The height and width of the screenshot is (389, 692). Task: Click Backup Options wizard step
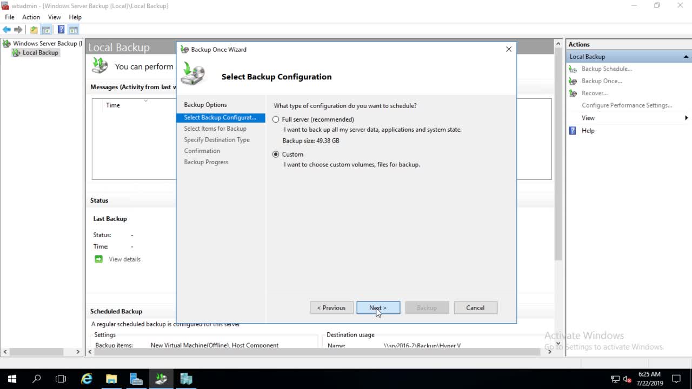(x=205, y=105)
